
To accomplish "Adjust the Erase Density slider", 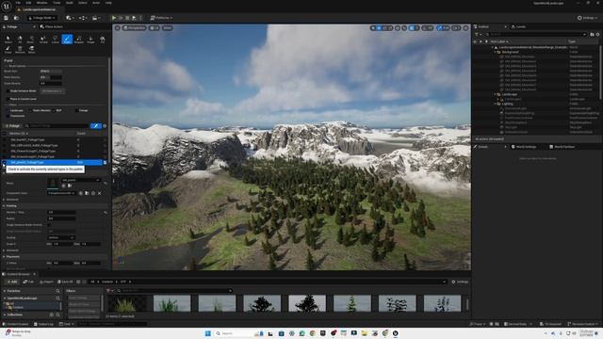I will click(x=51, y=84).
